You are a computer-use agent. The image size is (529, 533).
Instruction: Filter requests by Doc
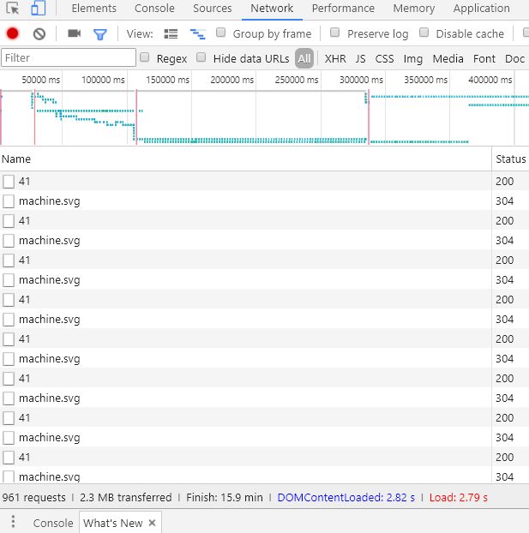point(514,59)
